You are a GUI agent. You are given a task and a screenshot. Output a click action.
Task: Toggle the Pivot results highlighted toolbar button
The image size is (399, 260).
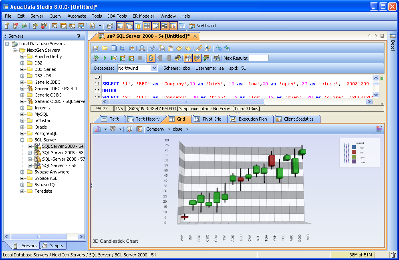pos(197,58)
